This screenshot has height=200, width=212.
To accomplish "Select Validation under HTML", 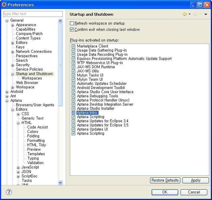I will [35, 163].
